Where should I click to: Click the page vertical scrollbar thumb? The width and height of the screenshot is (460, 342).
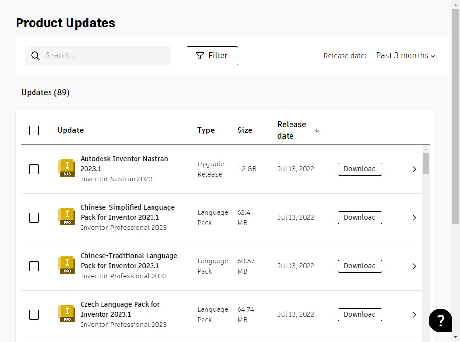pyautogui.click(x=455, y=116)
